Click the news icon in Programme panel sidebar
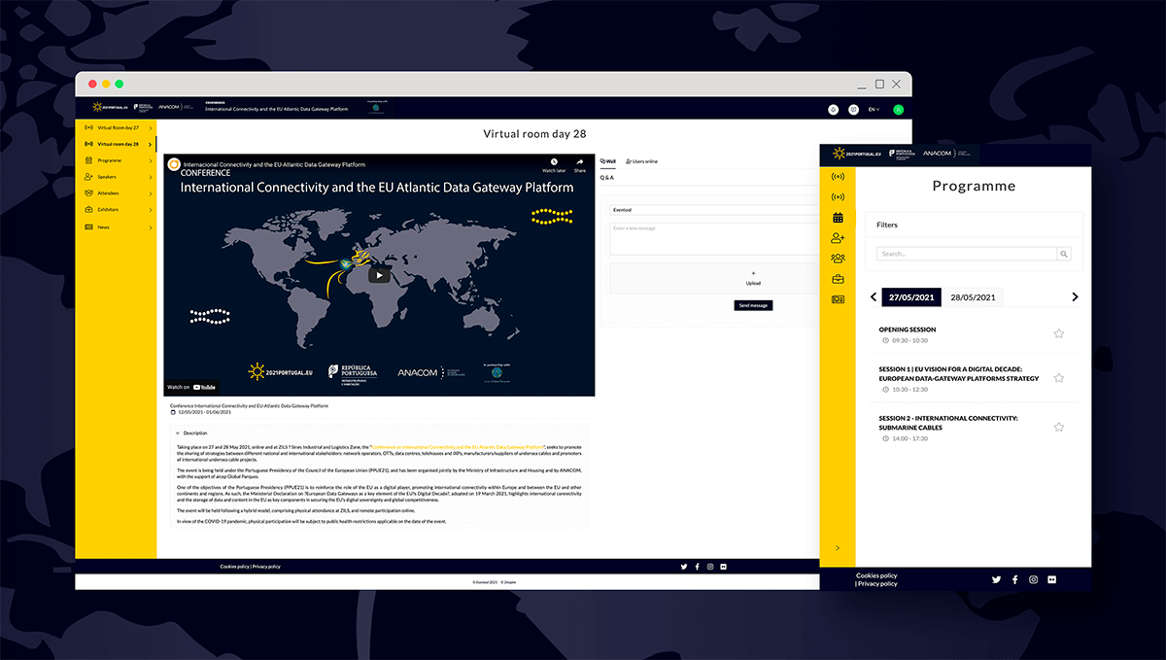 pos(838,299)
